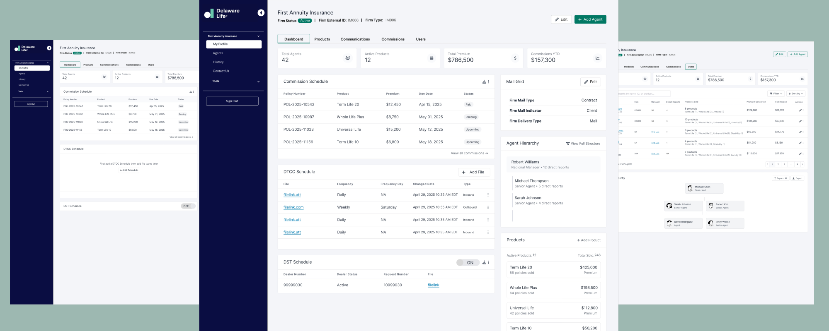Switch to Users tab in center screen
Image resolution: width=829 pixels, height=331 pixels.
[421, 39]
